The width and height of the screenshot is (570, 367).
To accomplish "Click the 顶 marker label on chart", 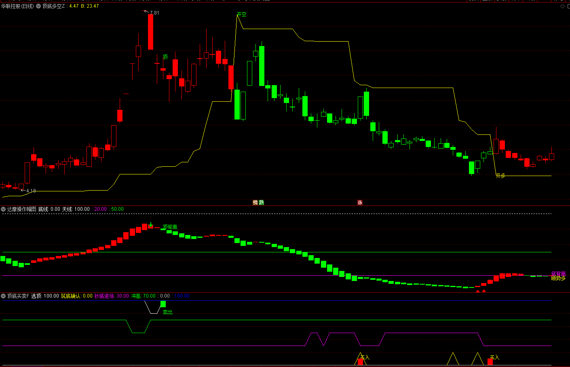I will coord(165,57).
